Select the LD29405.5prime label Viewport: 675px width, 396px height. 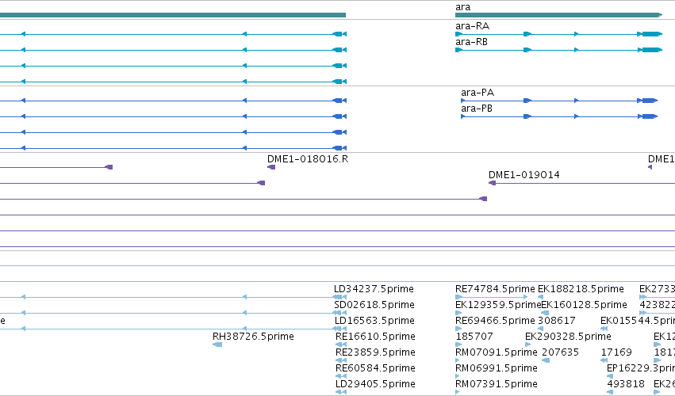pyautogui.click(x=375, y=384)
